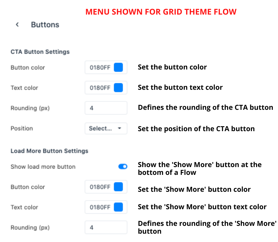
Task: Focus Load More Rounding (px) input
Action: (106, 227)
